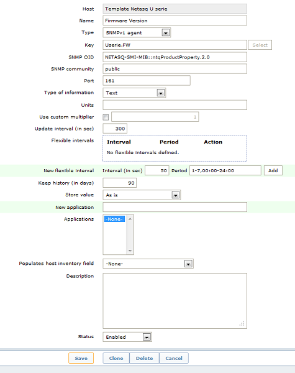The width and height of the screenshot is (295, 373).
Task: Click the Cancel button
Action: coord(174,358)
